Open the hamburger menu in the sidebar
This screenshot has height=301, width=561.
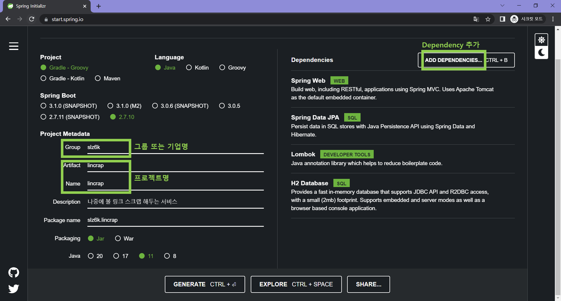[13, 46]
